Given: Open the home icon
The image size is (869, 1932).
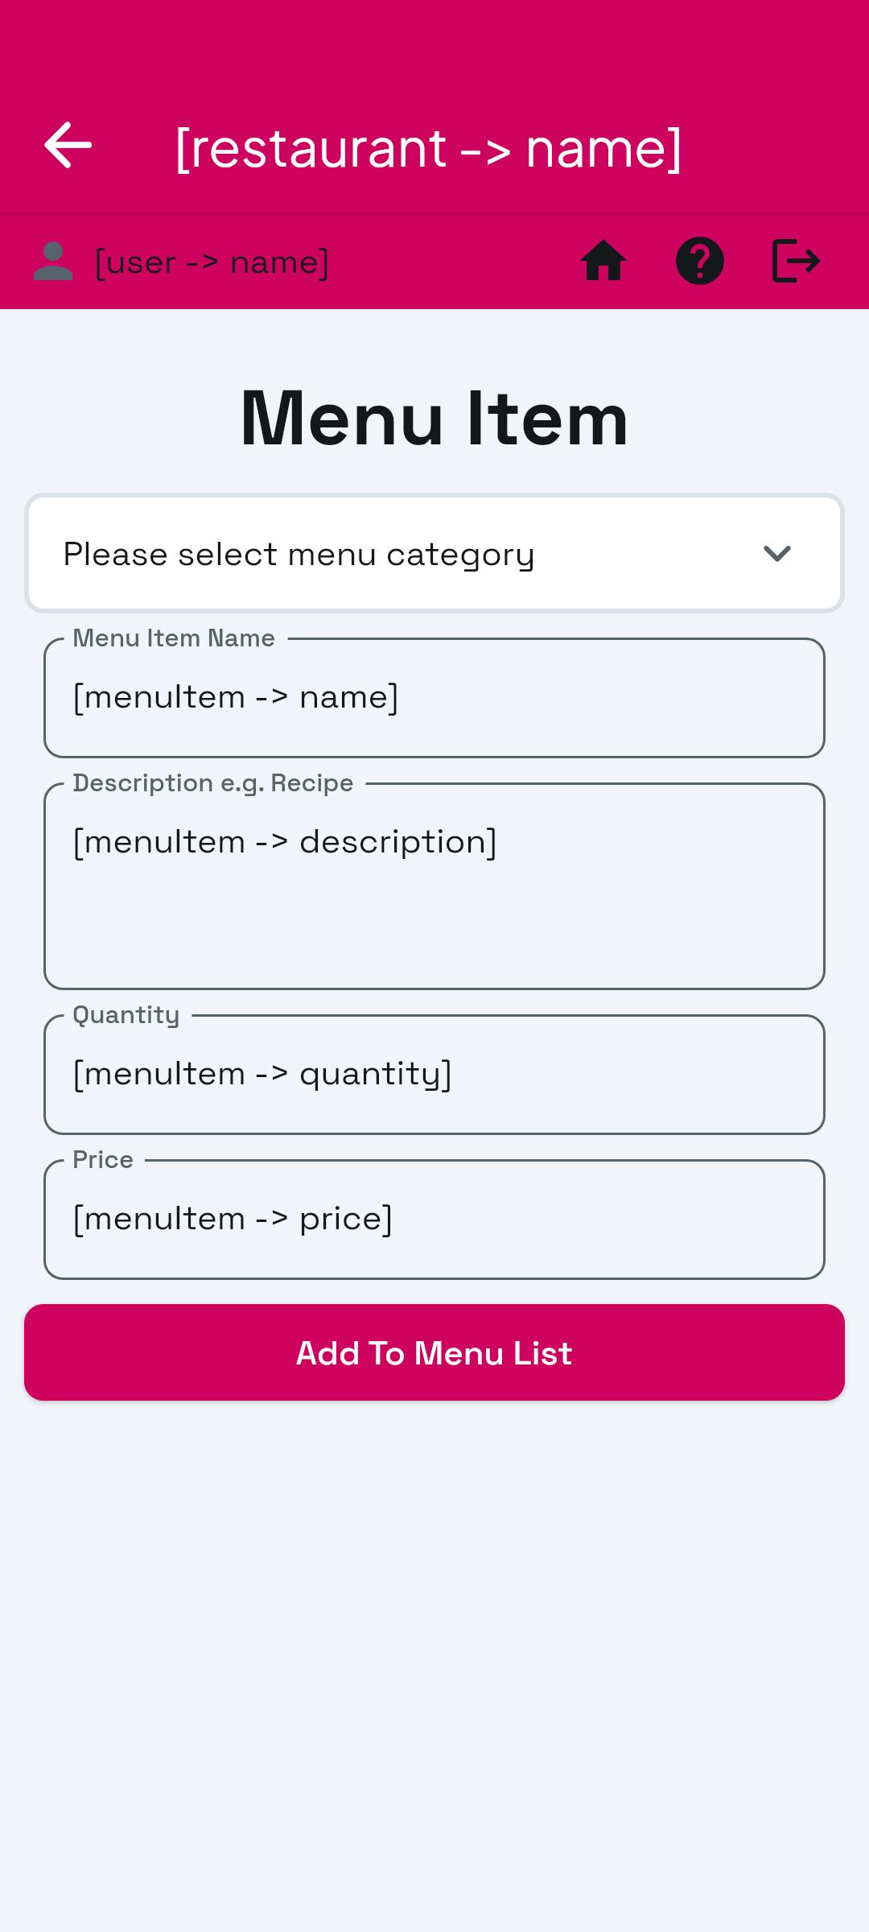Looking at the screenshot, I should pos(603,261).
